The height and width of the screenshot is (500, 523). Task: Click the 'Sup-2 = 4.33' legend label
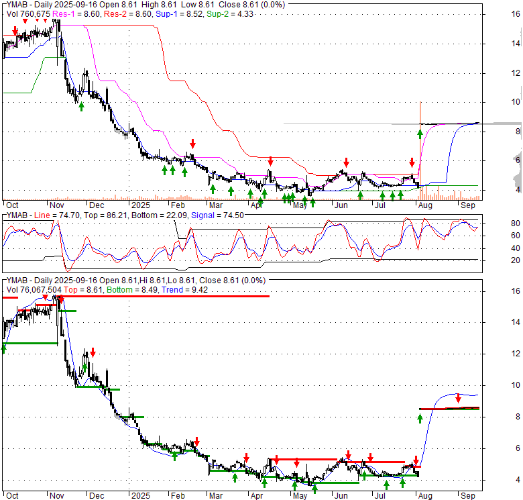(230, 14)
